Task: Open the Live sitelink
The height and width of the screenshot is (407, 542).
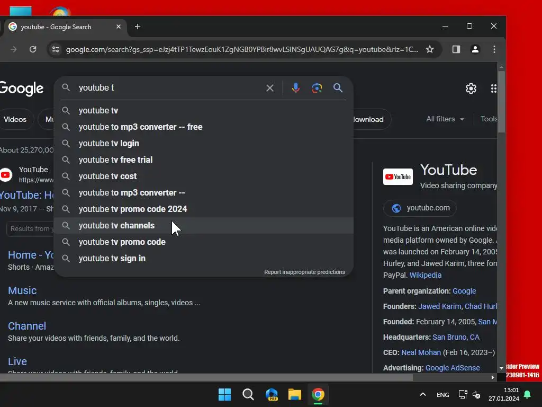Action: pos(17,361)
